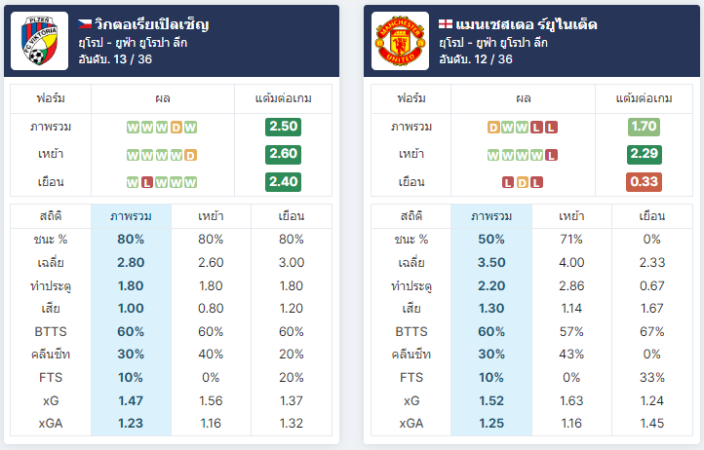The image size is (704, 450).
Task: Click the orange D badge in Man United away form
Action: (x=523, y=182)
